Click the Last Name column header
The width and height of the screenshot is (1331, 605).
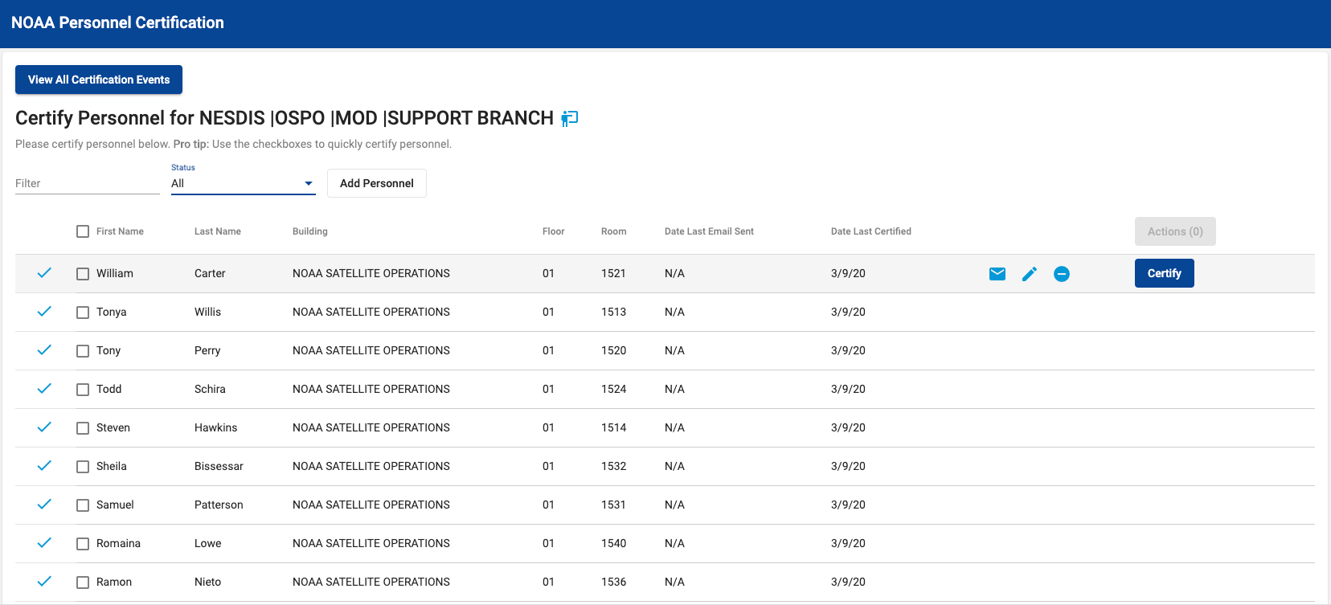[218, 231]
